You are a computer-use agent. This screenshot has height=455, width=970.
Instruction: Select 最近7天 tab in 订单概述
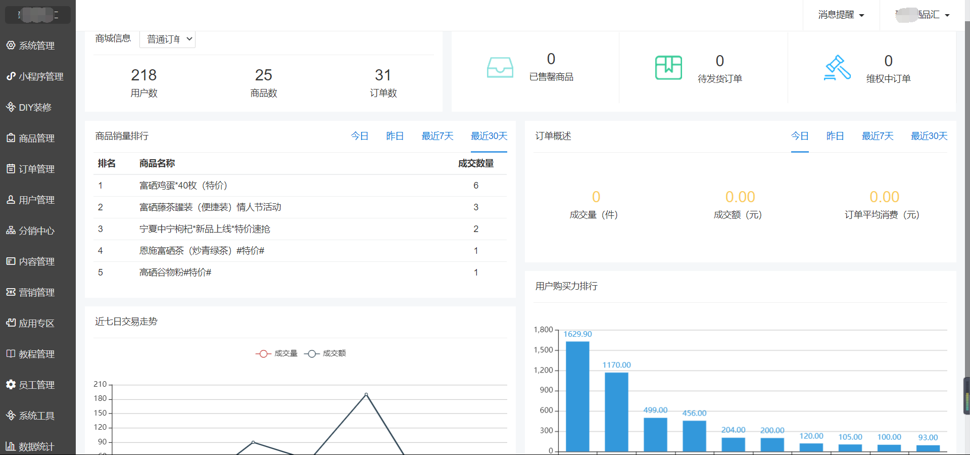coord(878,136)
